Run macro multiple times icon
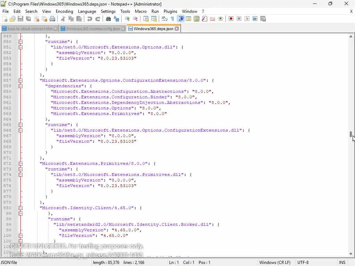The image size is (355, 266). 255,19
